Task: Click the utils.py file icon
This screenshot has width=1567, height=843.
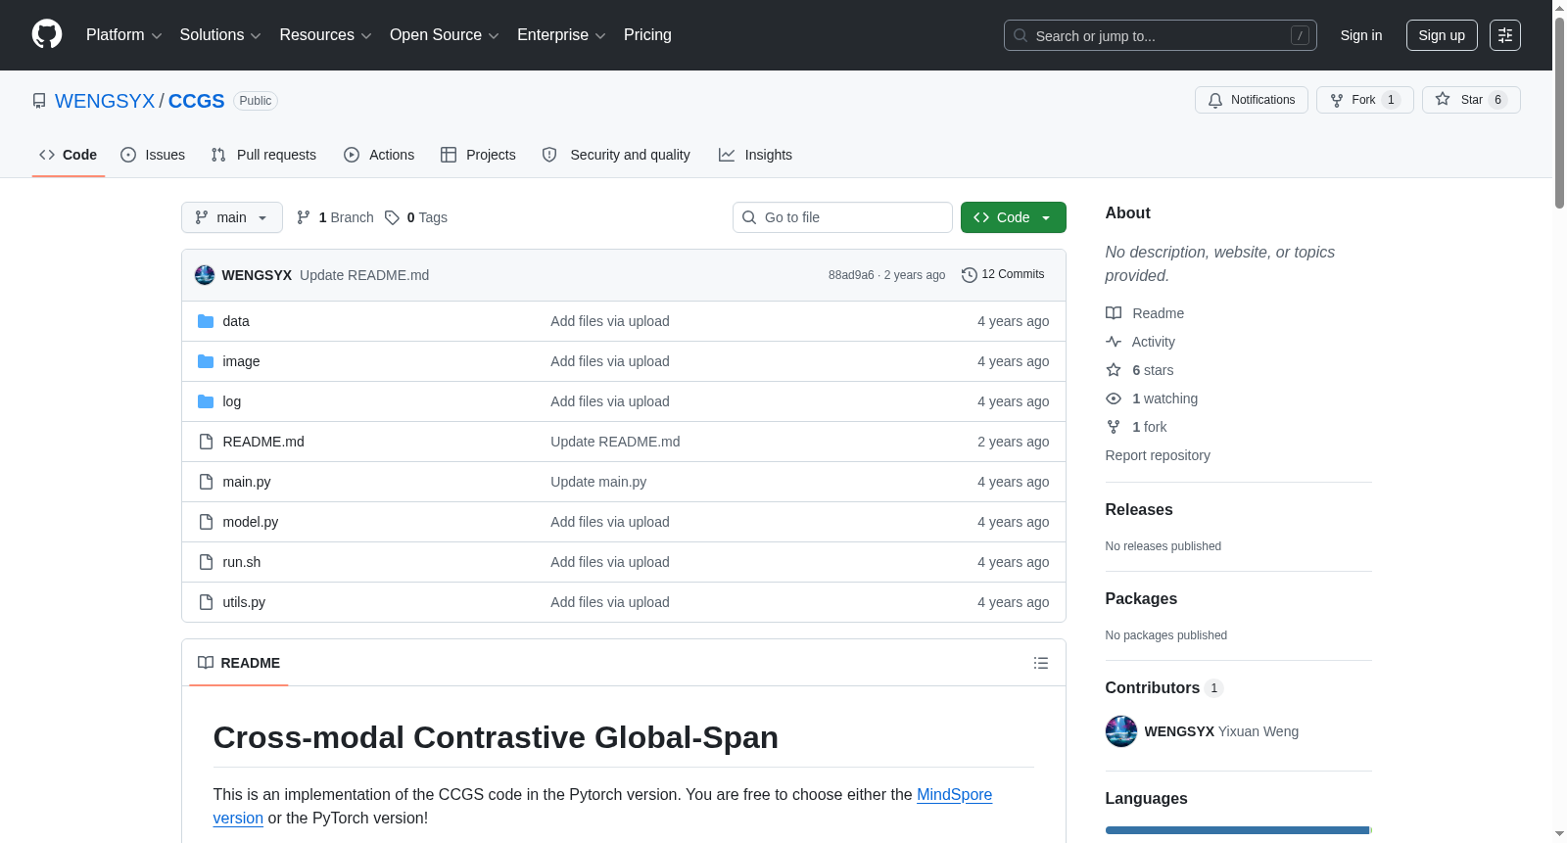Action: tap(206, 602)
